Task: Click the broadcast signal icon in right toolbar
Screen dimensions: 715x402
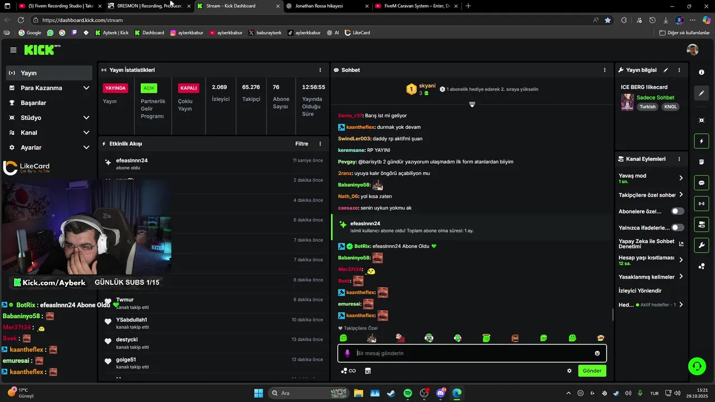Action: coord(702,204)
